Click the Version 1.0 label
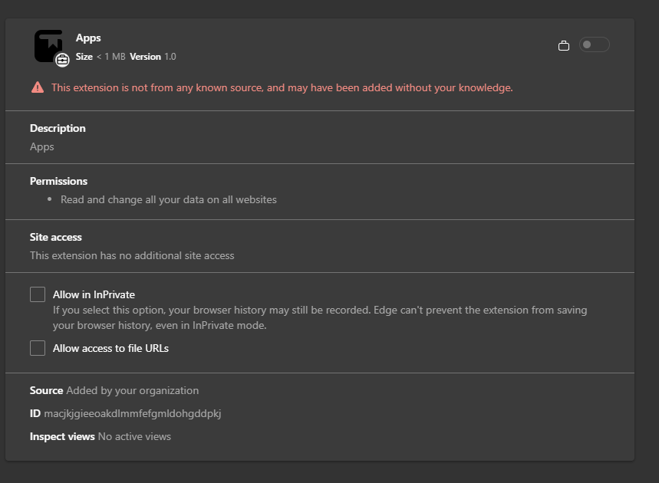 point(153,57)
